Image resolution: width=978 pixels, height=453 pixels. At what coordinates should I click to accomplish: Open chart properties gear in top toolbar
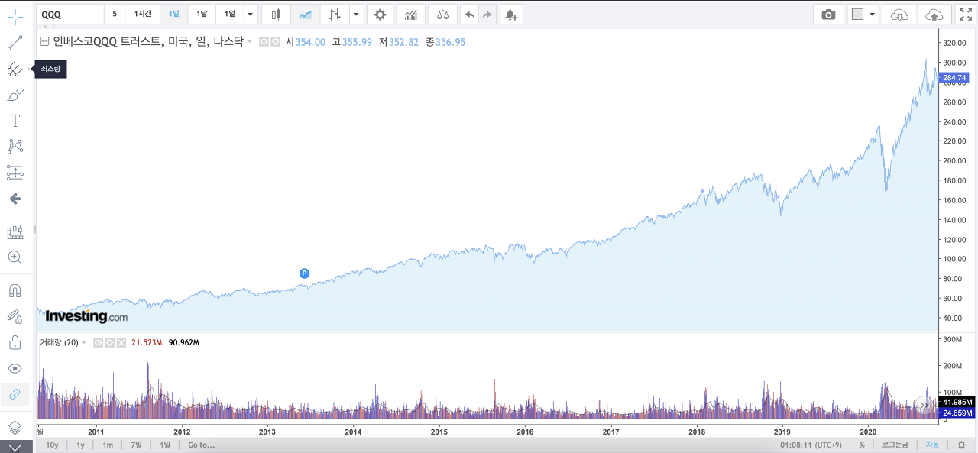point(381,14)
